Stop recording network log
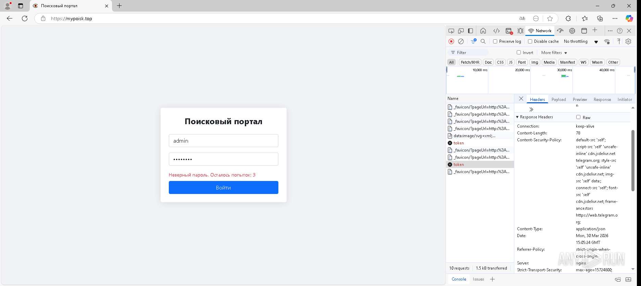This screenshot has height=286, width=641. [451, 41]
